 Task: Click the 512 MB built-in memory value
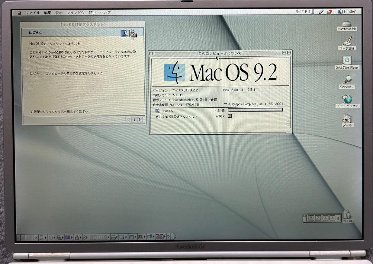pos(179,95)
